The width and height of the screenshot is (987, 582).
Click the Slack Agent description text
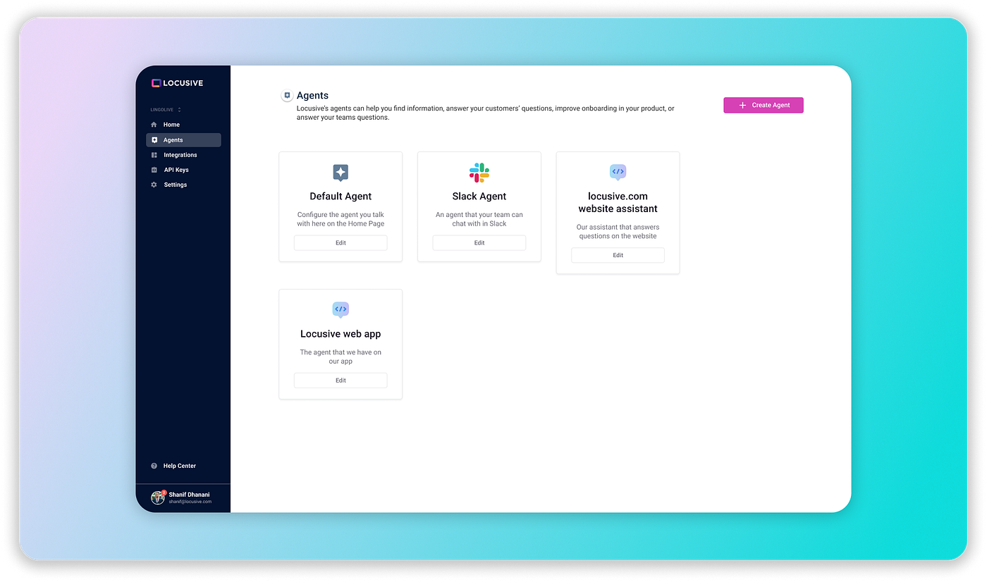pyautogui.click(x=479, y=219)
